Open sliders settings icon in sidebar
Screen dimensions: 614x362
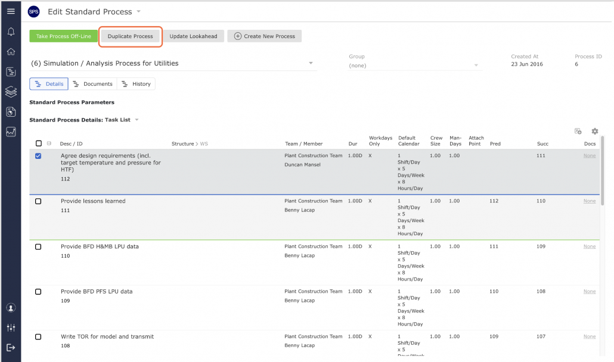pos(11,328)
